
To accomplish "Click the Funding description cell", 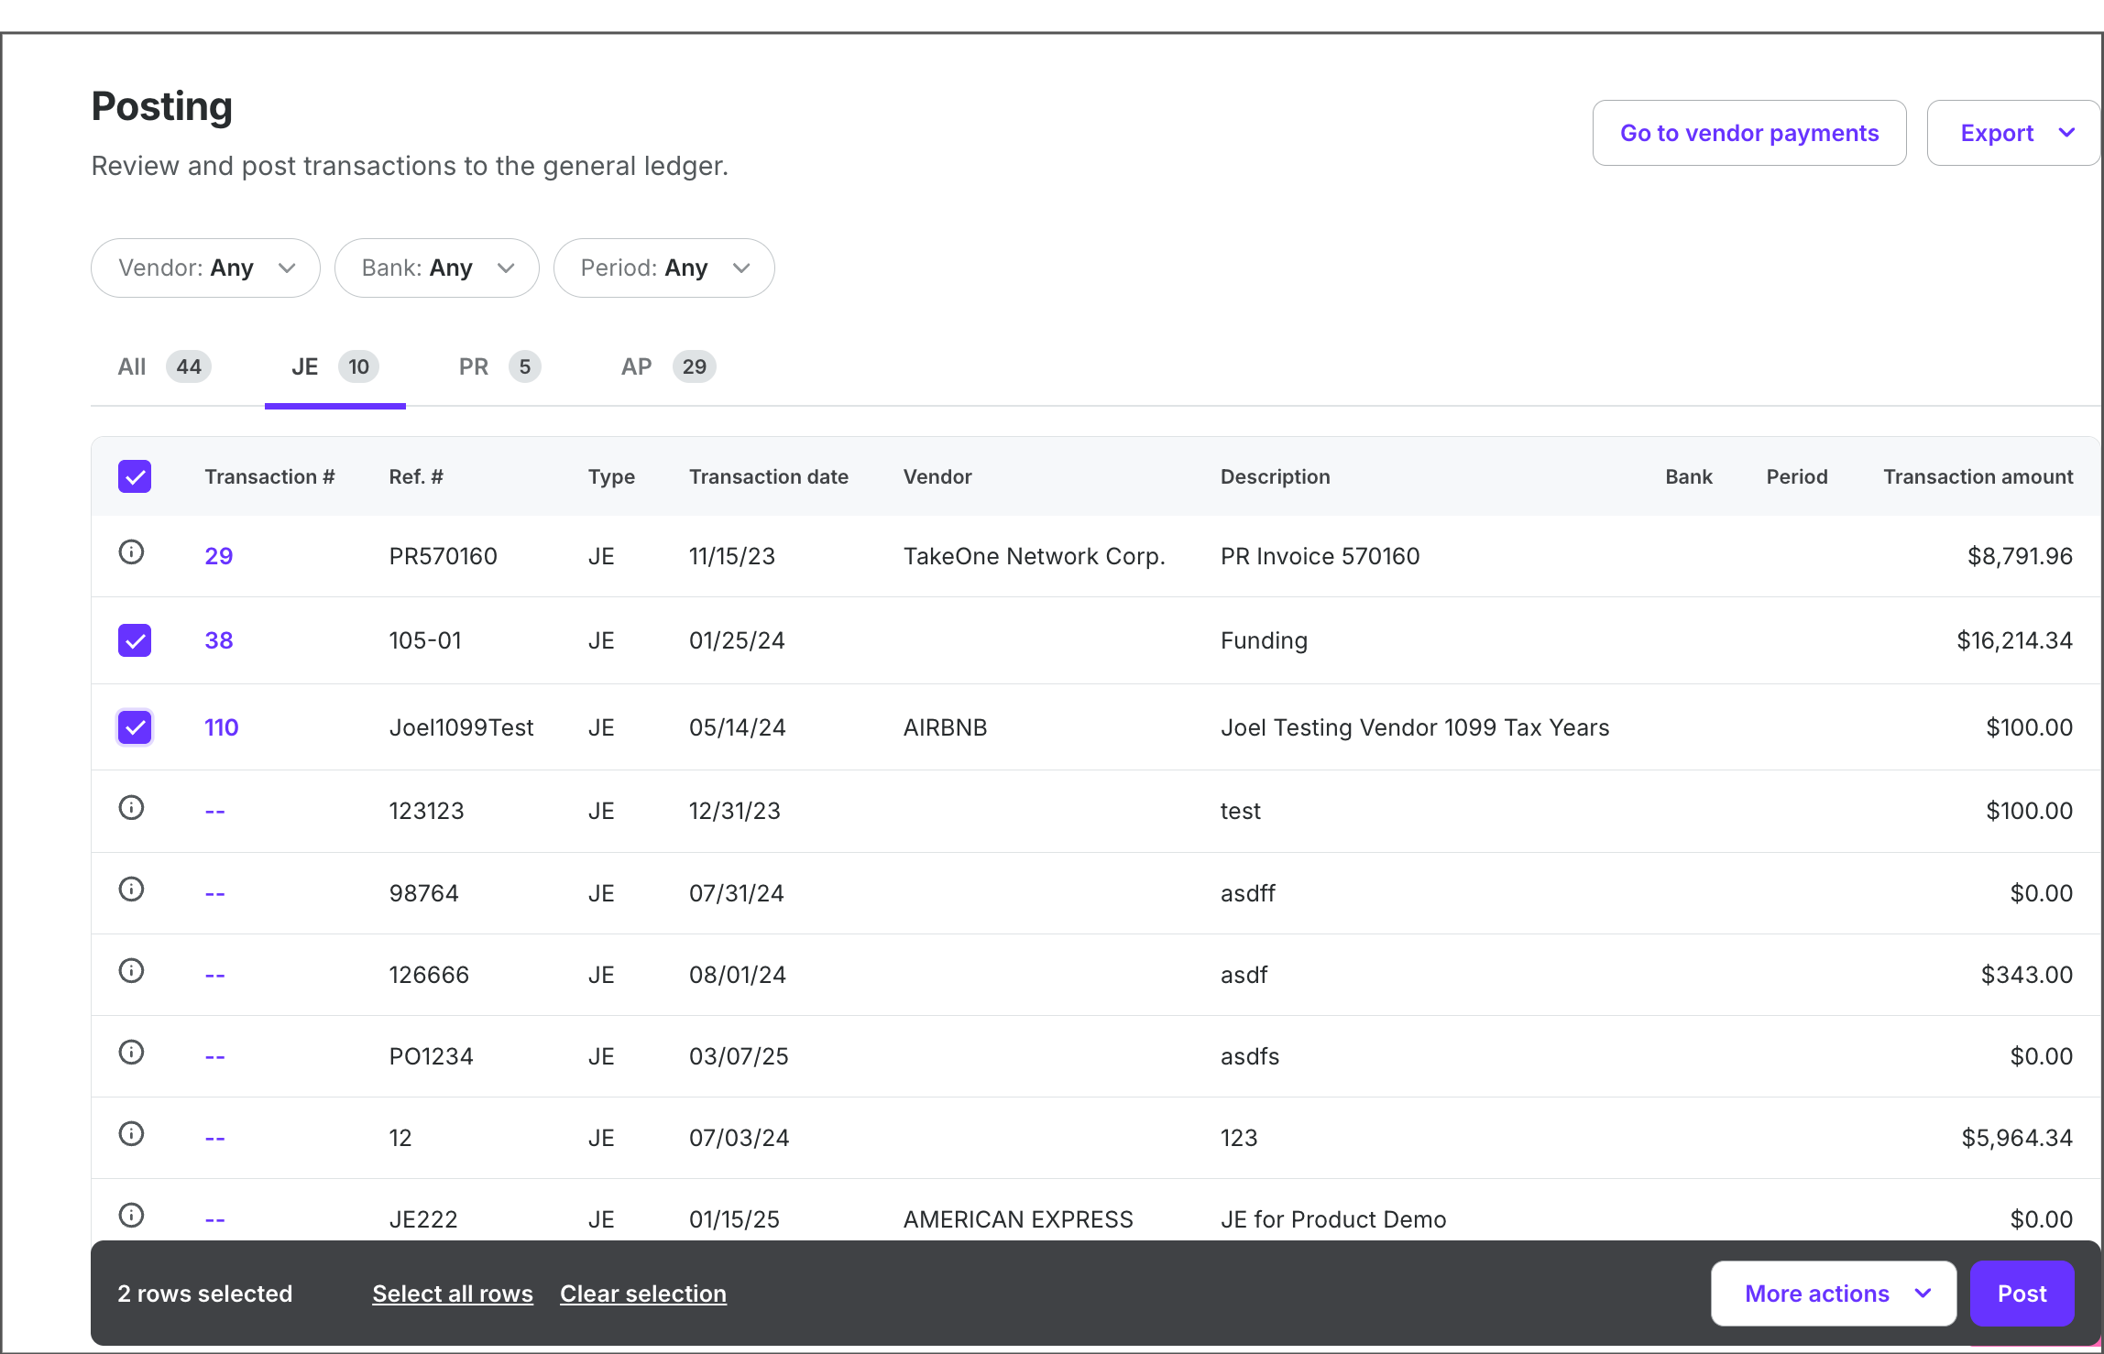I will [1264, 640].
